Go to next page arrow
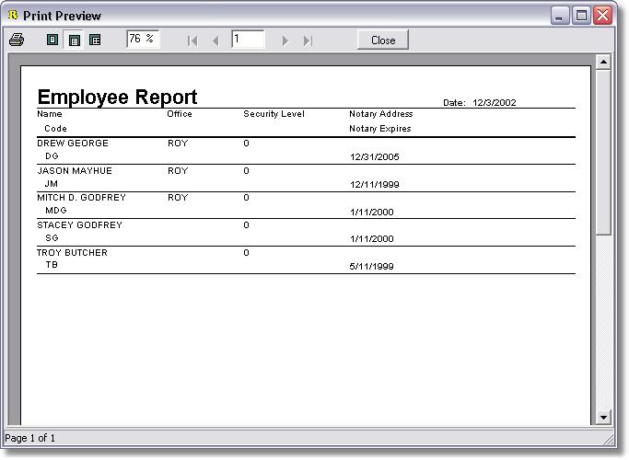 point(285,40)
